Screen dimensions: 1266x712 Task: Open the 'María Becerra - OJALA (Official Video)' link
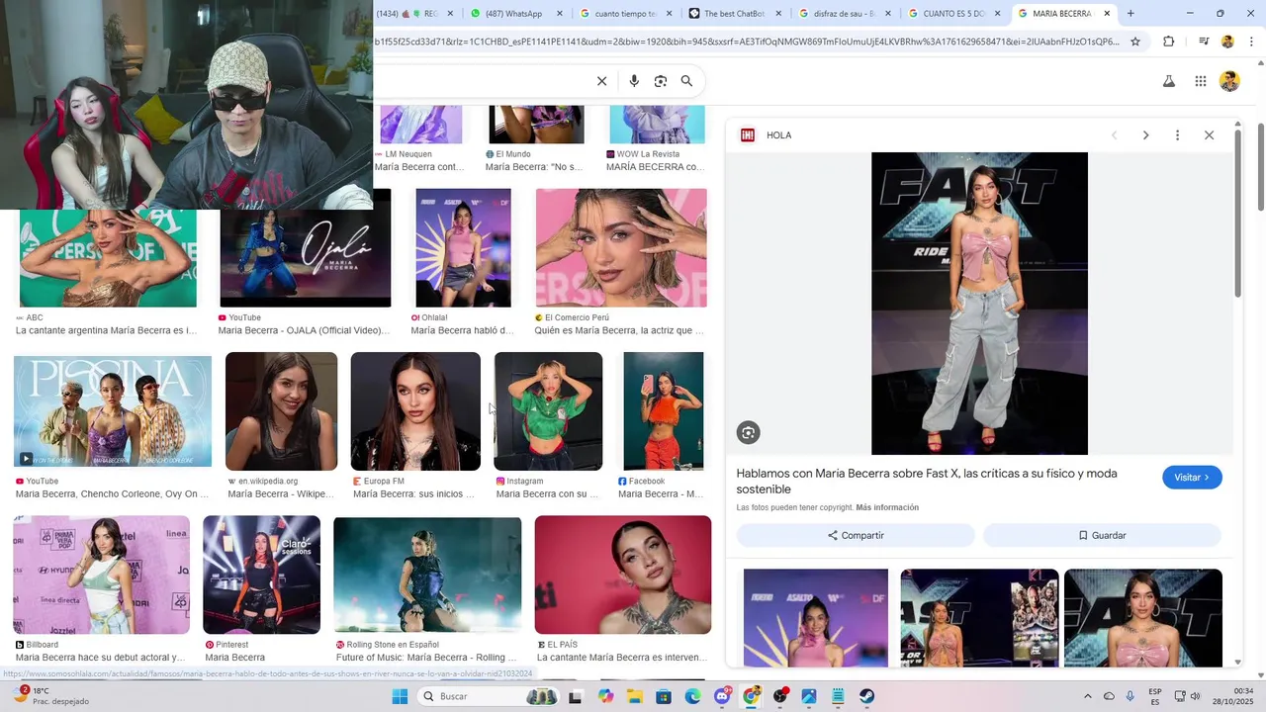click(304, 330)
